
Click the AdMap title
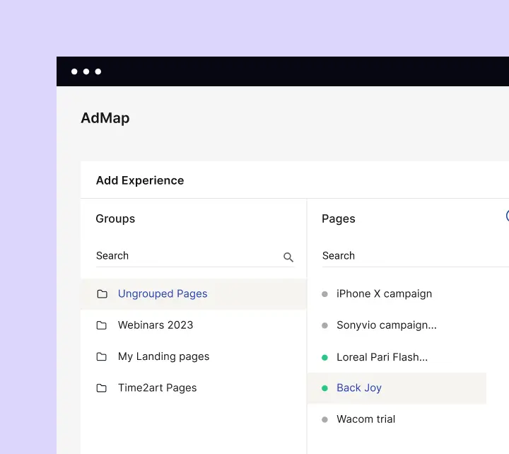pos(105,118)
